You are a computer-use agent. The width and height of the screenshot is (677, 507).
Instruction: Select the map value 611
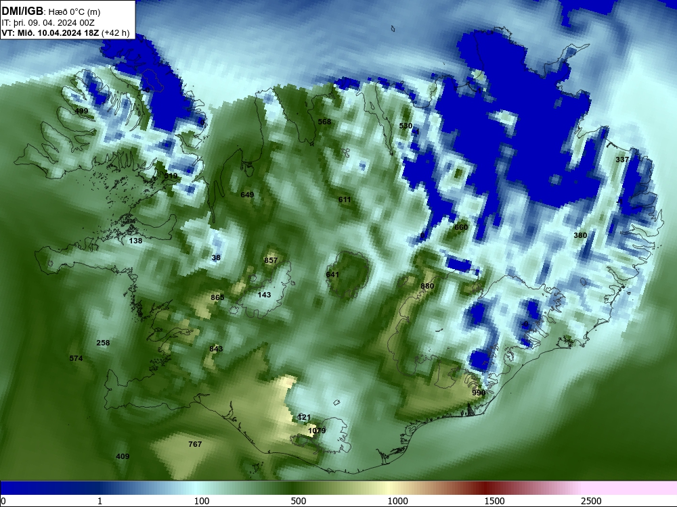point(345,199)
